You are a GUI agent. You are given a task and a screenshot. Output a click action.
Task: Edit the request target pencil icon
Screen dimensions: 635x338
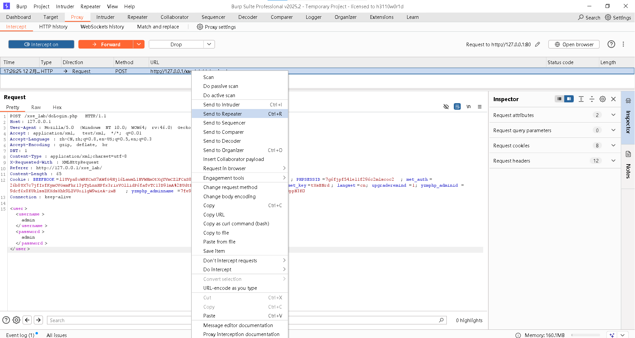[537, 44]
